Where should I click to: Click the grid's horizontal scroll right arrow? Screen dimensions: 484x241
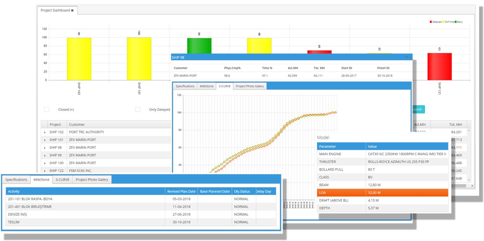tap(472, 185)
